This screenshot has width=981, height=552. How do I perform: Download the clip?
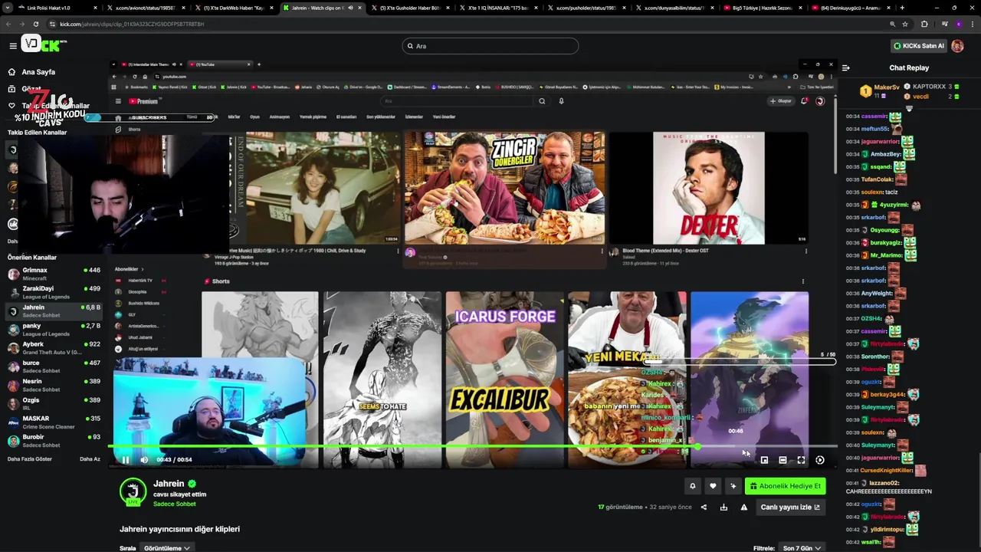723,507
